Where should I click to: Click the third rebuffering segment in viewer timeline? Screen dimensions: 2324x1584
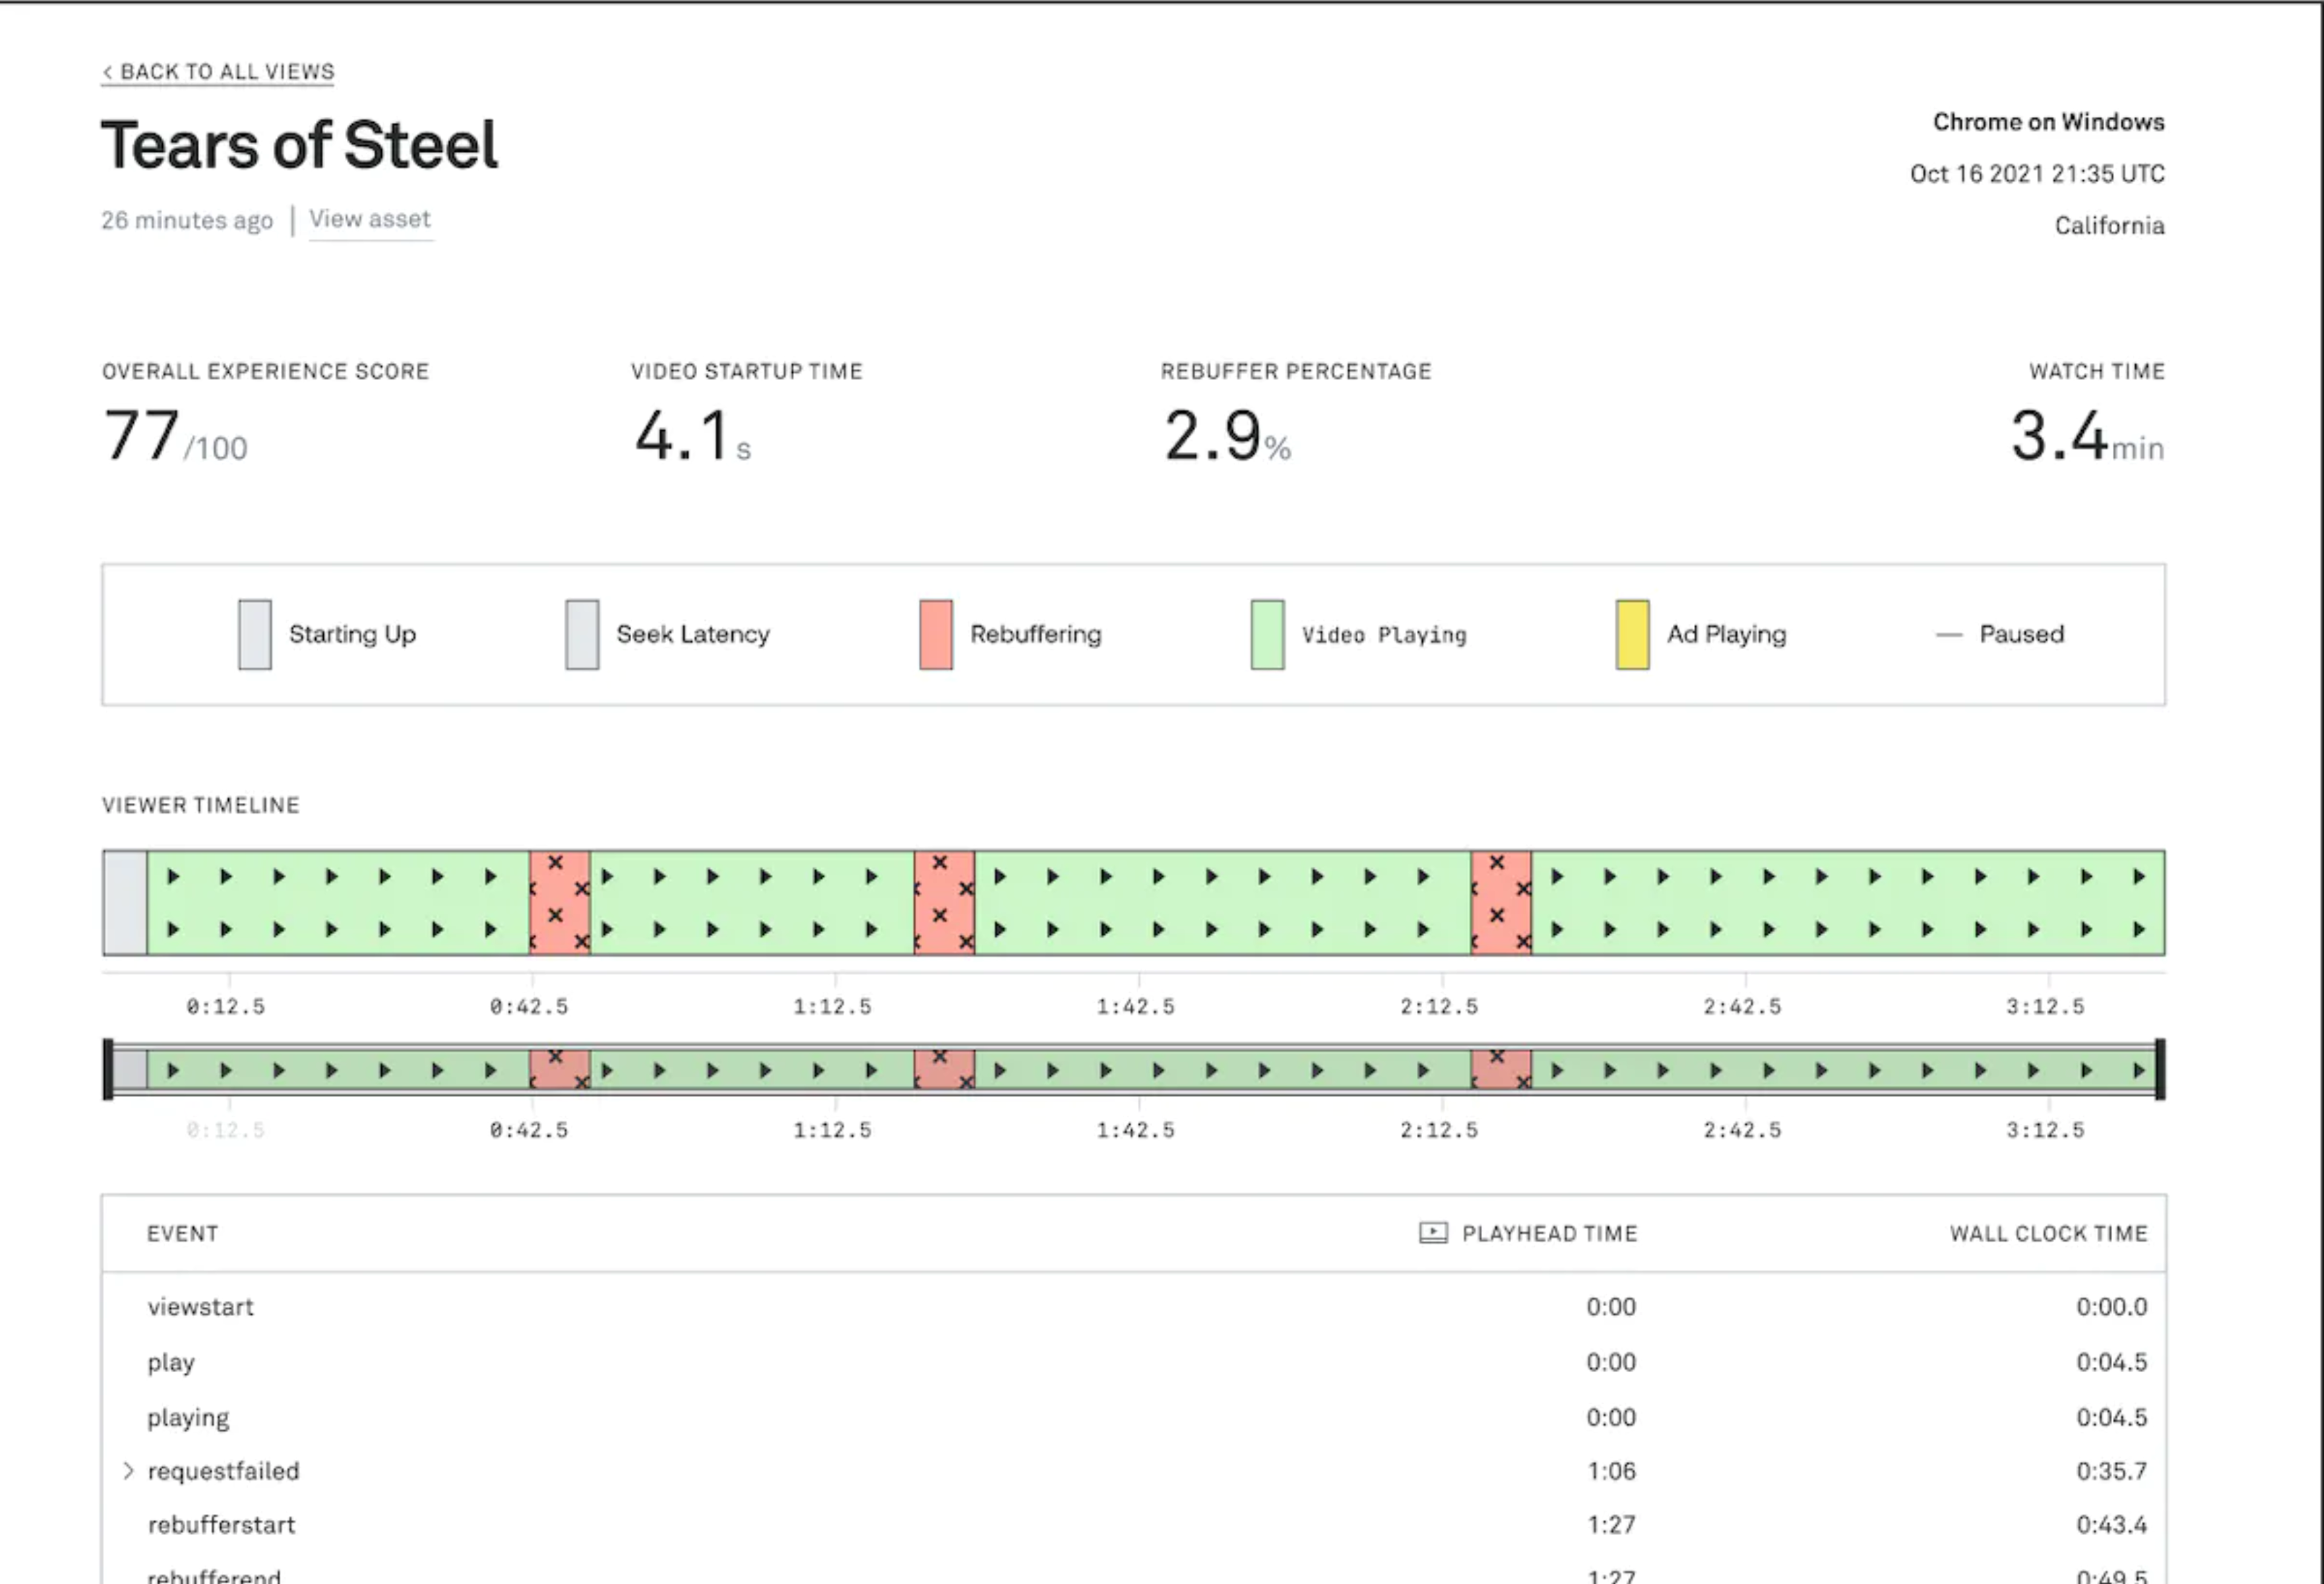coord(1500,903)
